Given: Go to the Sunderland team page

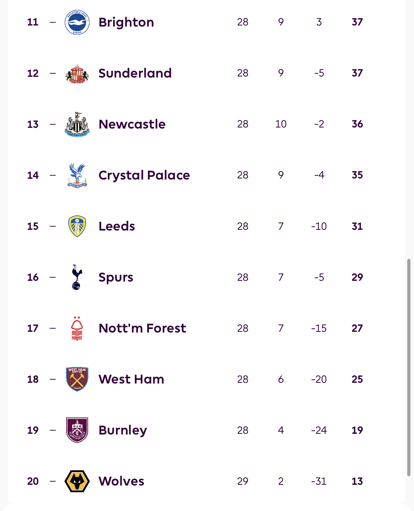Looking at the screenshot, I should pos(135,73).
